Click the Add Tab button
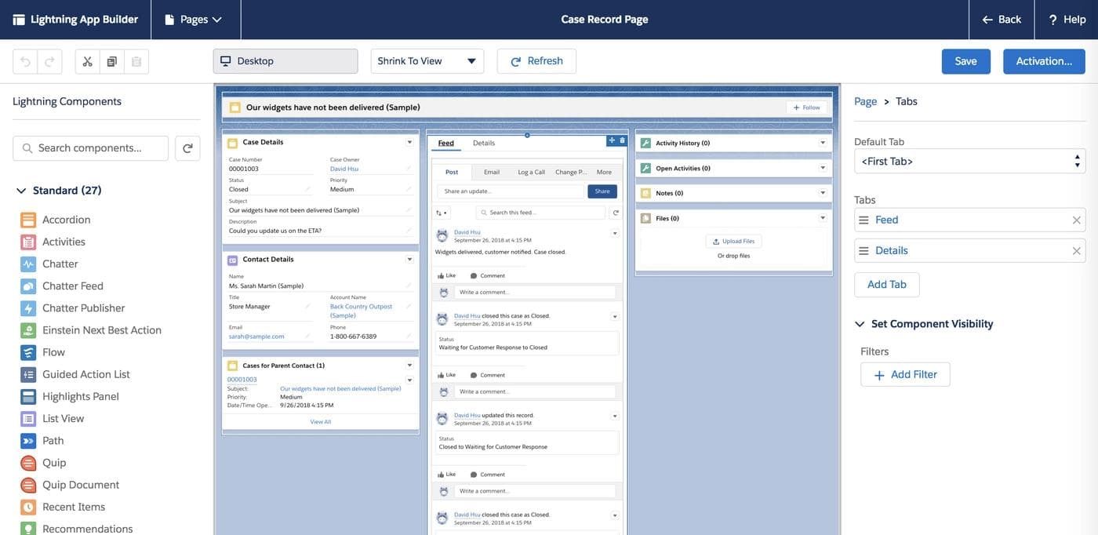Image resolution: width=1098 pixels, height=535 pixels. 886,285
